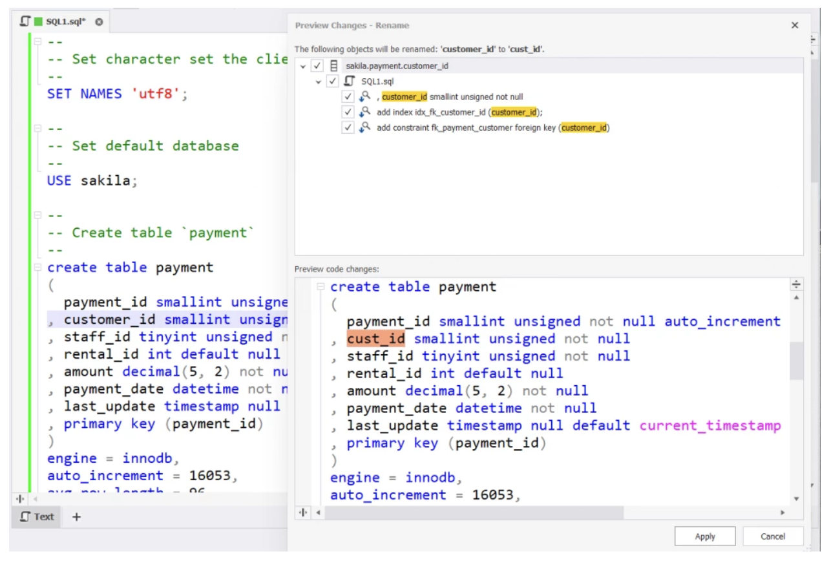Collapse the create table payment block in editor
The image size is (831, 561).
click(37, 268)
